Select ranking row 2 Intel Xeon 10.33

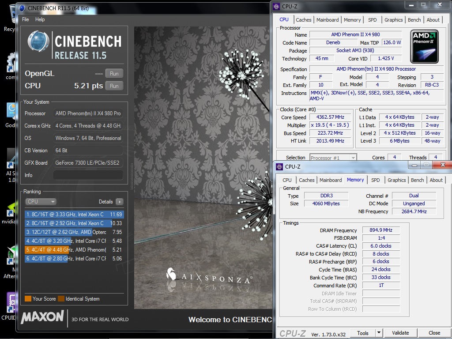tap(74, 223)
